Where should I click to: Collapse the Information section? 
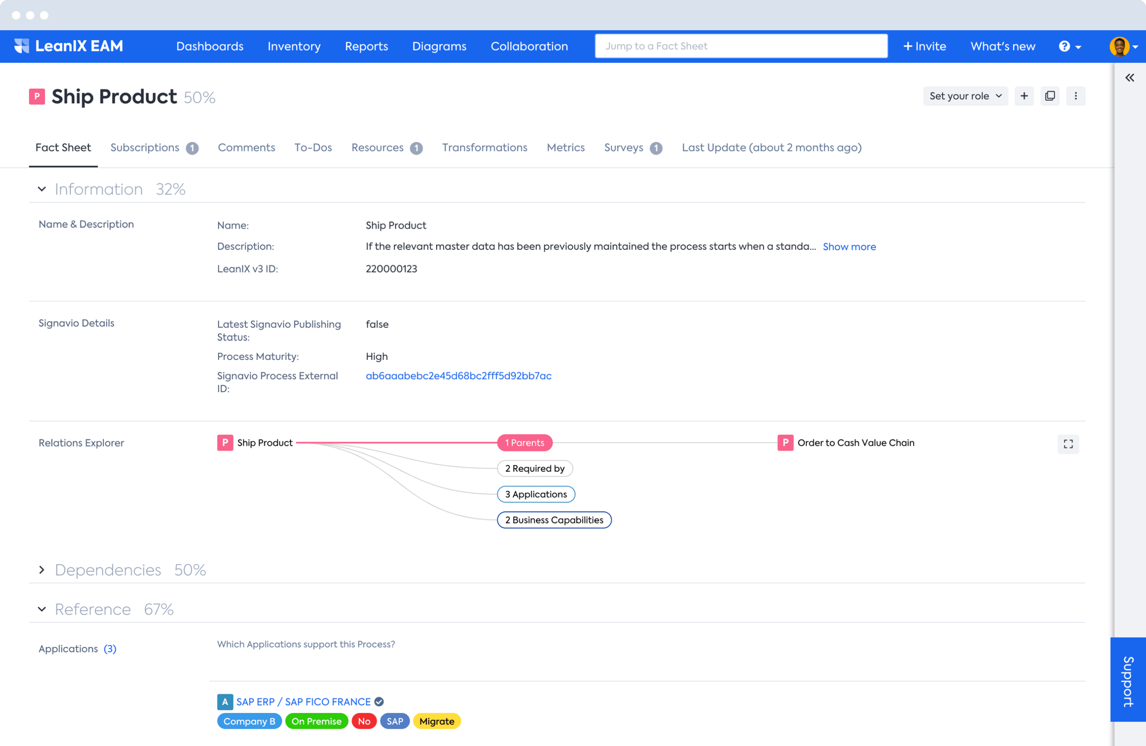pos(42,189)
